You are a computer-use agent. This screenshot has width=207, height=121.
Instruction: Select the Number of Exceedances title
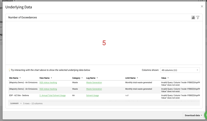point(23,17)
